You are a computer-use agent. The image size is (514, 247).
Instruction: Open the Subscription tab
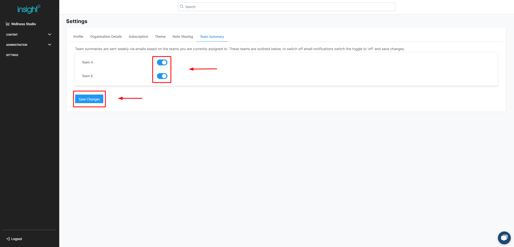point(138,37)
